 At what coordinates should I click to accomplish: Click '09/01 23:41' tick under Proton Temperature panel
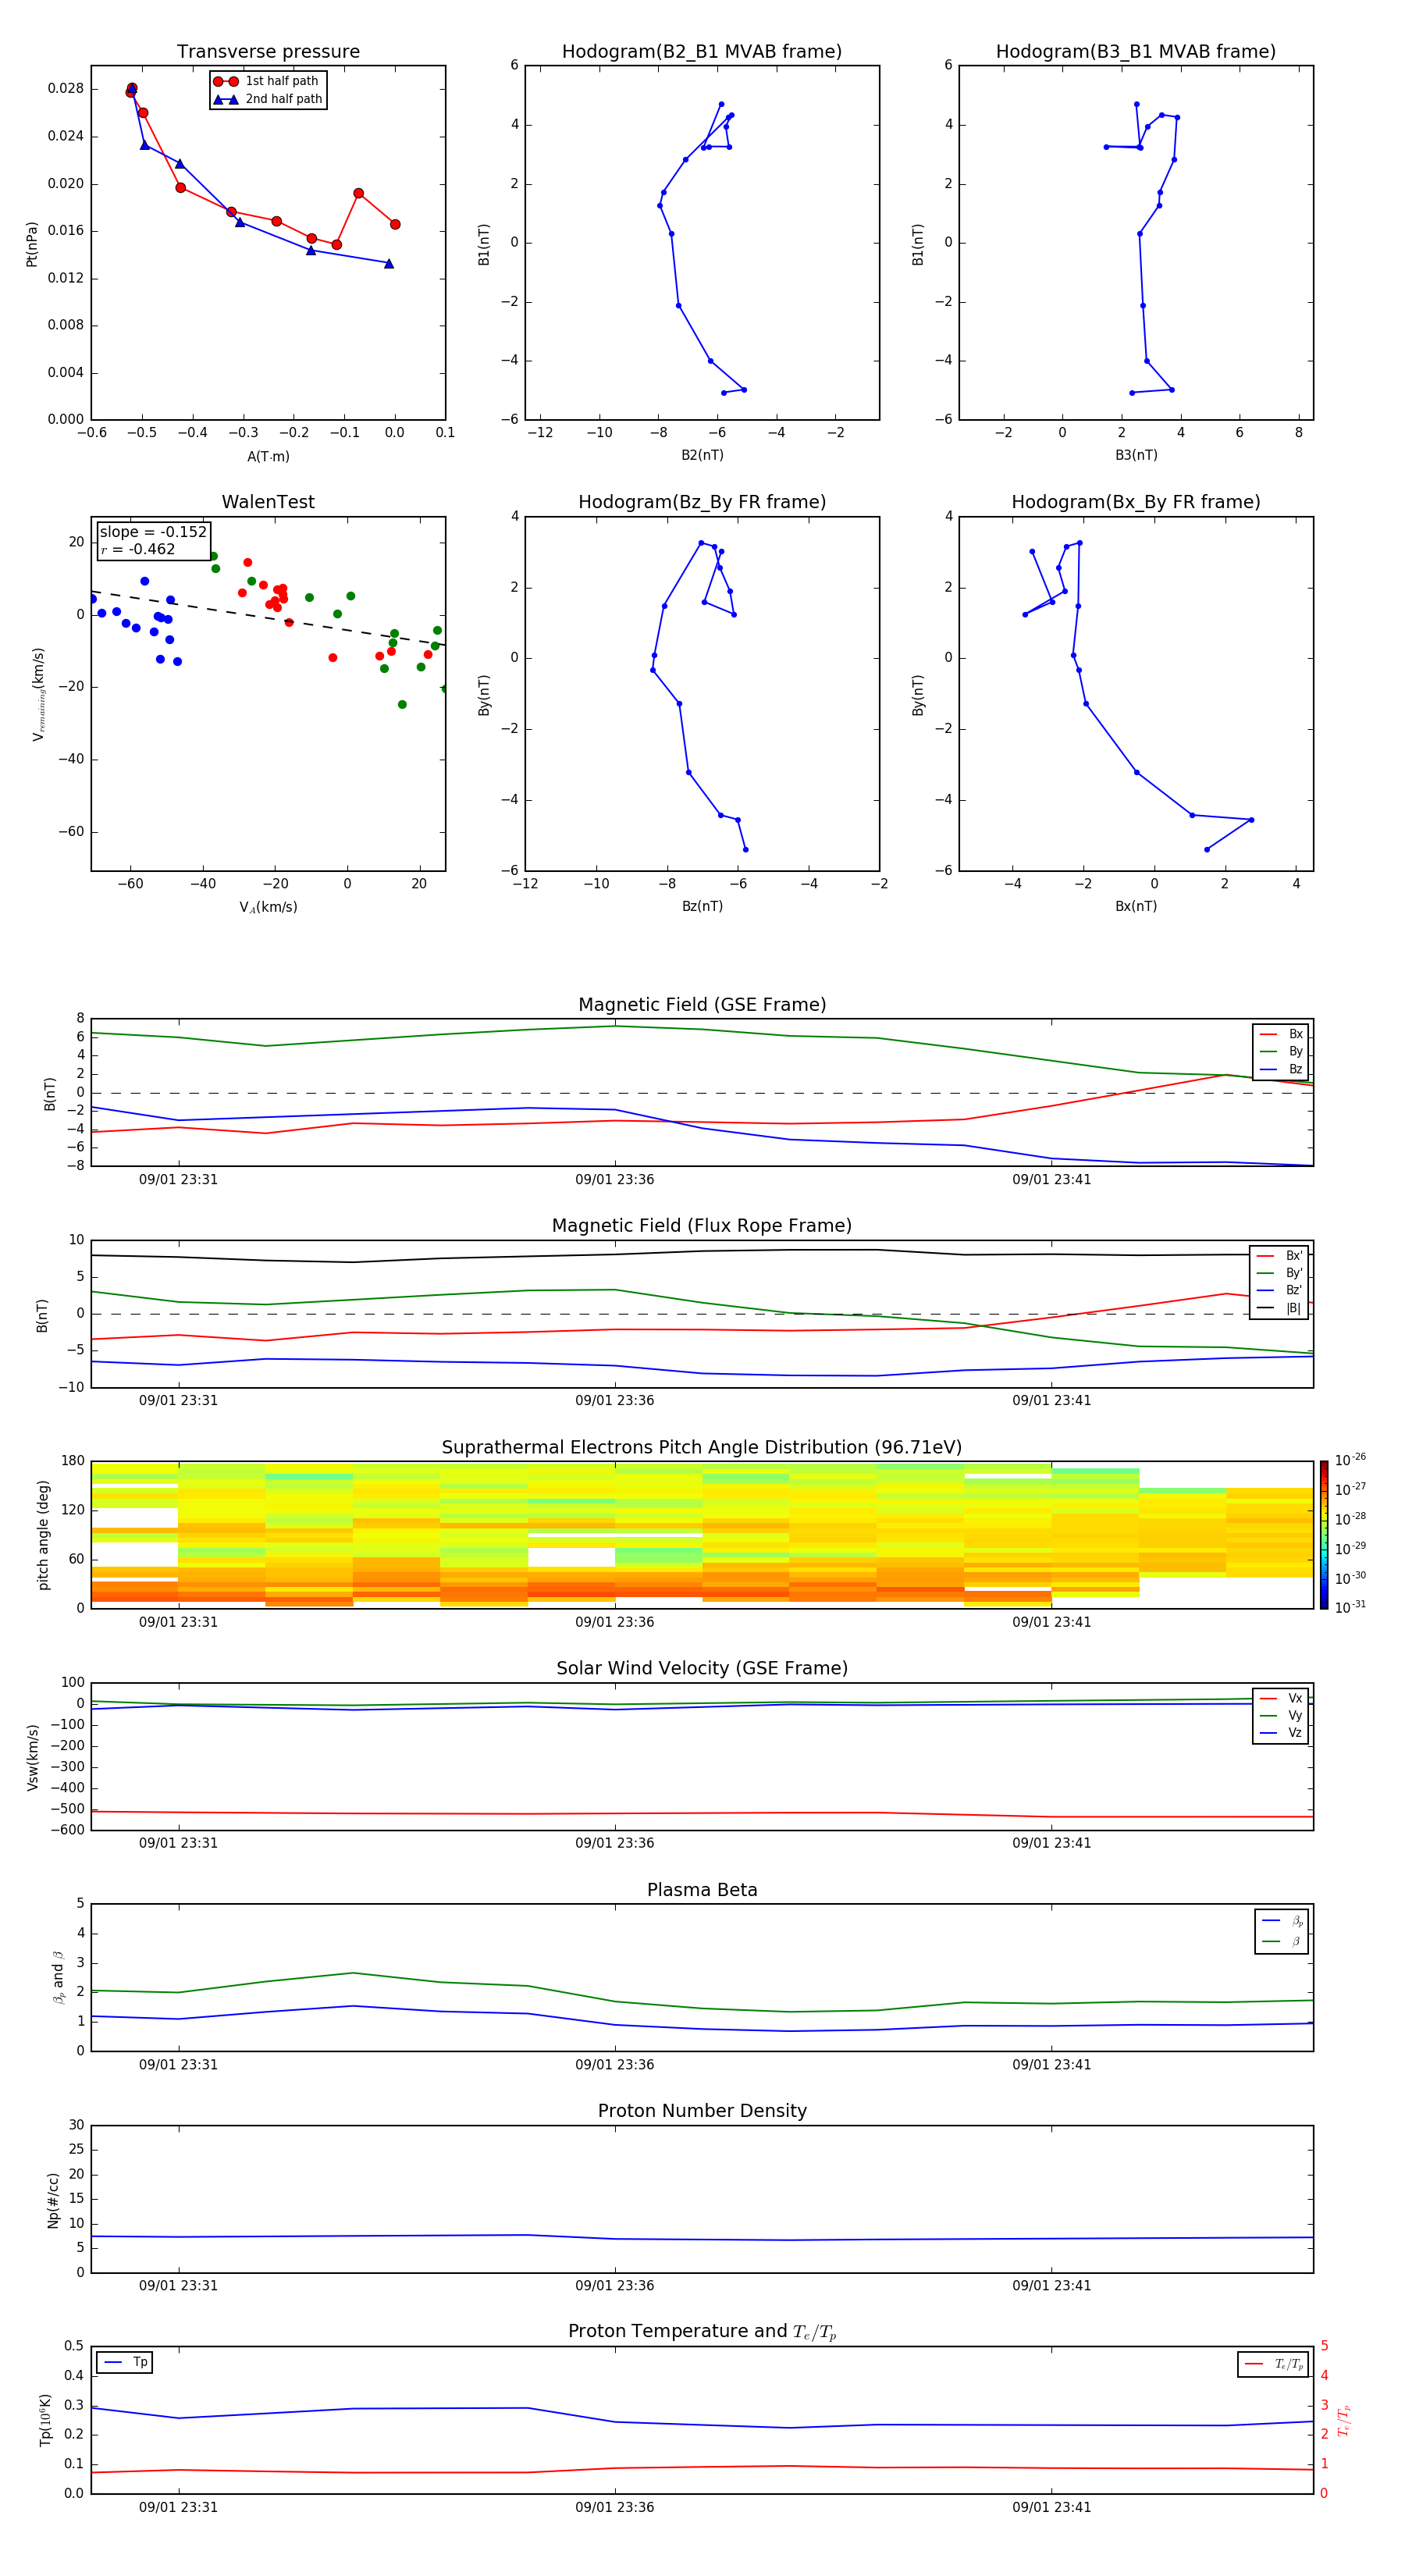1051,2507
